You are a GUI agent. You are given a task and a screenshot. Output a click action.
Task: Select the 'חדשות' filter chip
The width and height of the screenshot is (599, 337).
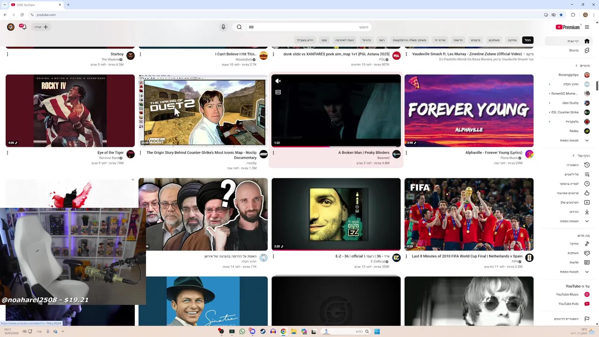tap(458, 40)
